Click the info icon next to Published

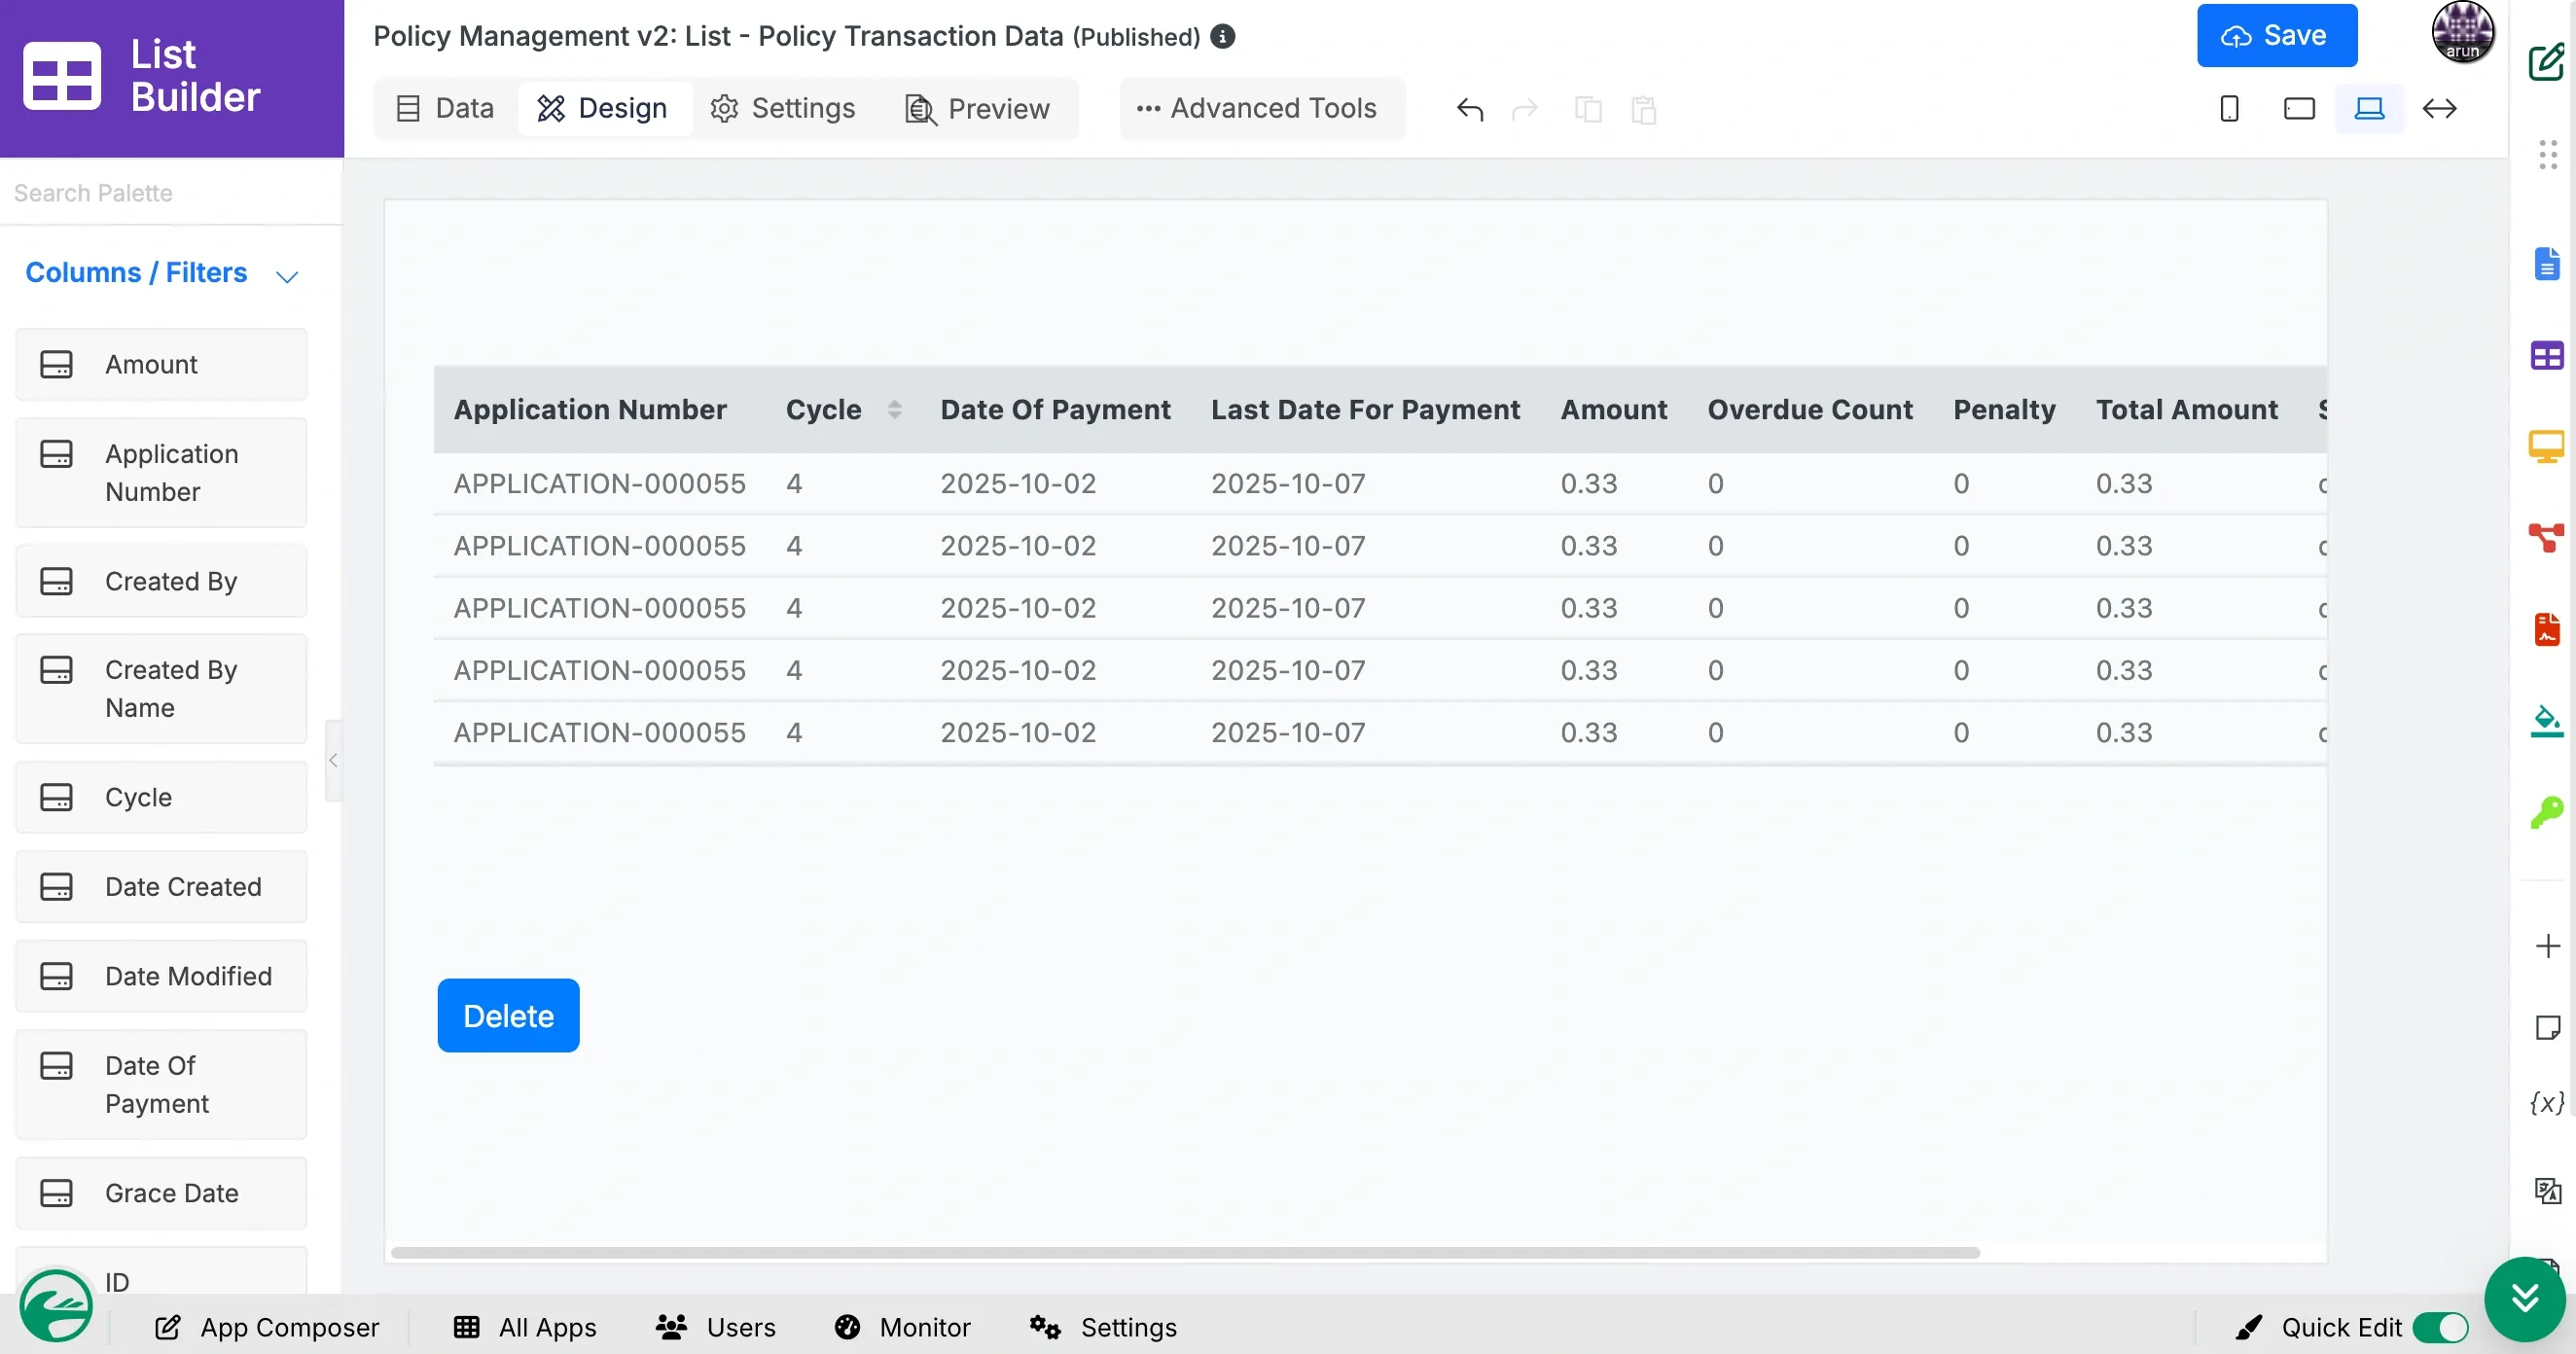1222,36
